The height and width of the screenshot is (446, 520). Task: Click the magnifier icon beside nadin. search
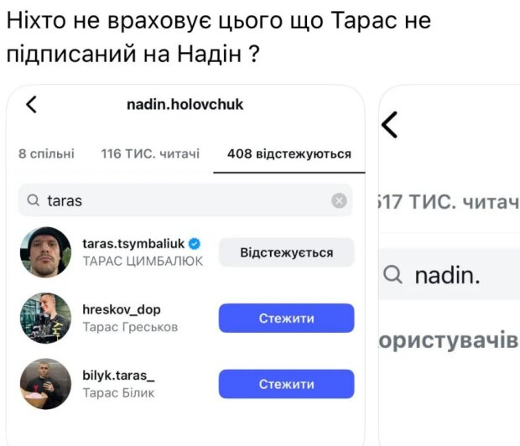coord(393,275)
